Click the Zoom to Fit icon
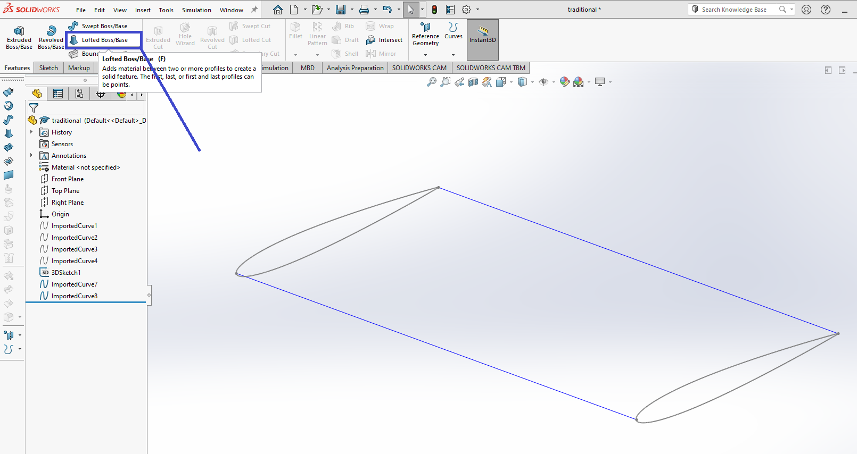 [x=432, y=82]
